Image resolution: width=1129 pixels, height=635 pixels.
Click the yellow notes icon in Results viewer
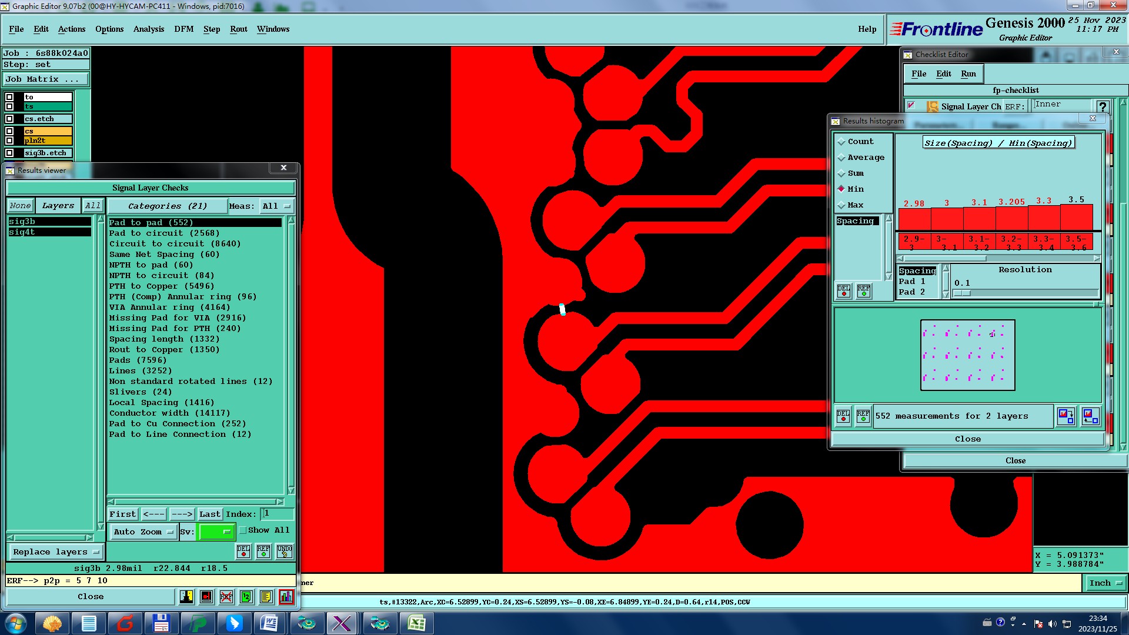[x=266, y=597]
